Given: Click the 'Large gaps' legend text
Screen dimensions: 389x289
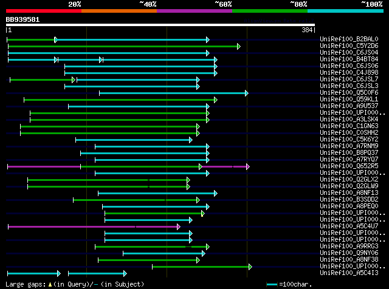Looking at the screenshot, I should pyautogui.click(x=26, y=284).
